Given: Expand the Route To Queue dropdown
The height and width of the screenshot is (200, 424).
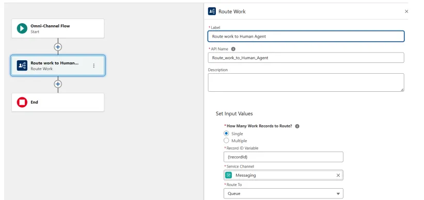Looking at the screenshot, I should [x=284, y=193].
